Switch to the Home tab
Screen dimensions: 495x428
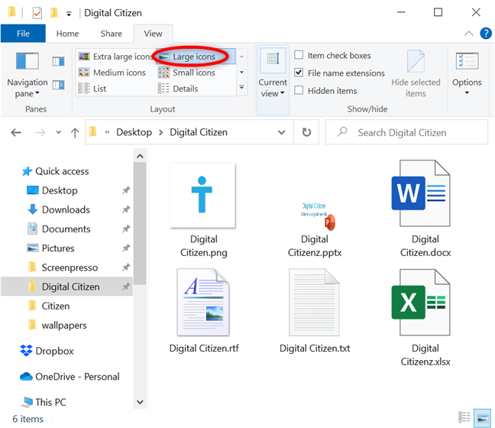click(x=67, y=34)
